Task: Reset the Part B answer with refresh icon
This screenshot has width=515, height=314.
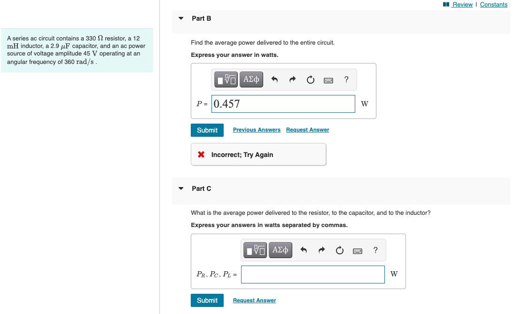Action: click(x=310, y=79)
